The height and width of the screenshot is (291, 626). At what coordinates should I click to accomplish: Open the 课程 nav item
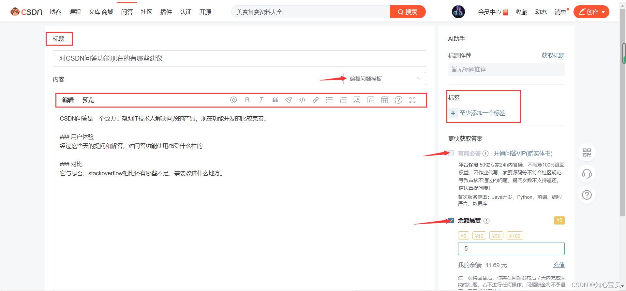tap(75, 12)
